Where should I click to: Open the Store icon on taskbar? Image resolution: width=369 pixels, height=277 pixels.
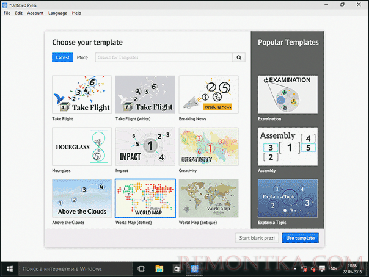click(177, 269)
